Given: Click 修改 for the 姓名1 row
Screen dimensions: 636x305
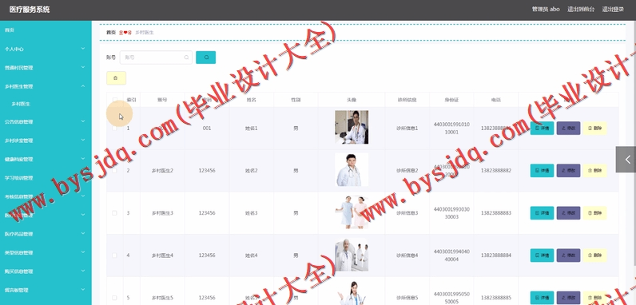Looking at the screenshot, I should tap(568, 129).
